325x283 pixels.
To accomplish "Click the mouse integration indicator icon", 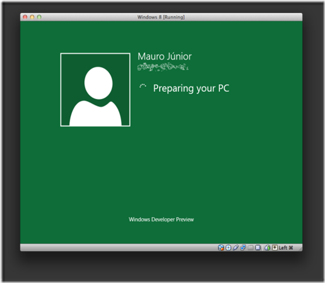I will point(267,247).
